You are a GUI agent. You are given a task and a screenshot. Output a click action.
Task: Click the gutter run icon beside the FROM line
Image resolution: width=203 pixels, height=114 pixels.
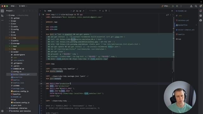point(43,15)
